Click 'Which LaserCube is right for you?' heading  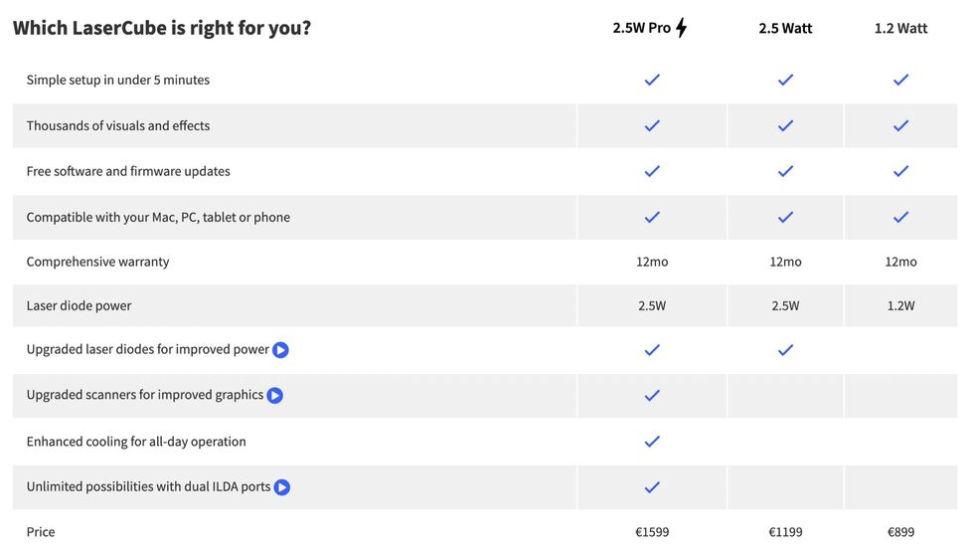[x=162, y=28]
